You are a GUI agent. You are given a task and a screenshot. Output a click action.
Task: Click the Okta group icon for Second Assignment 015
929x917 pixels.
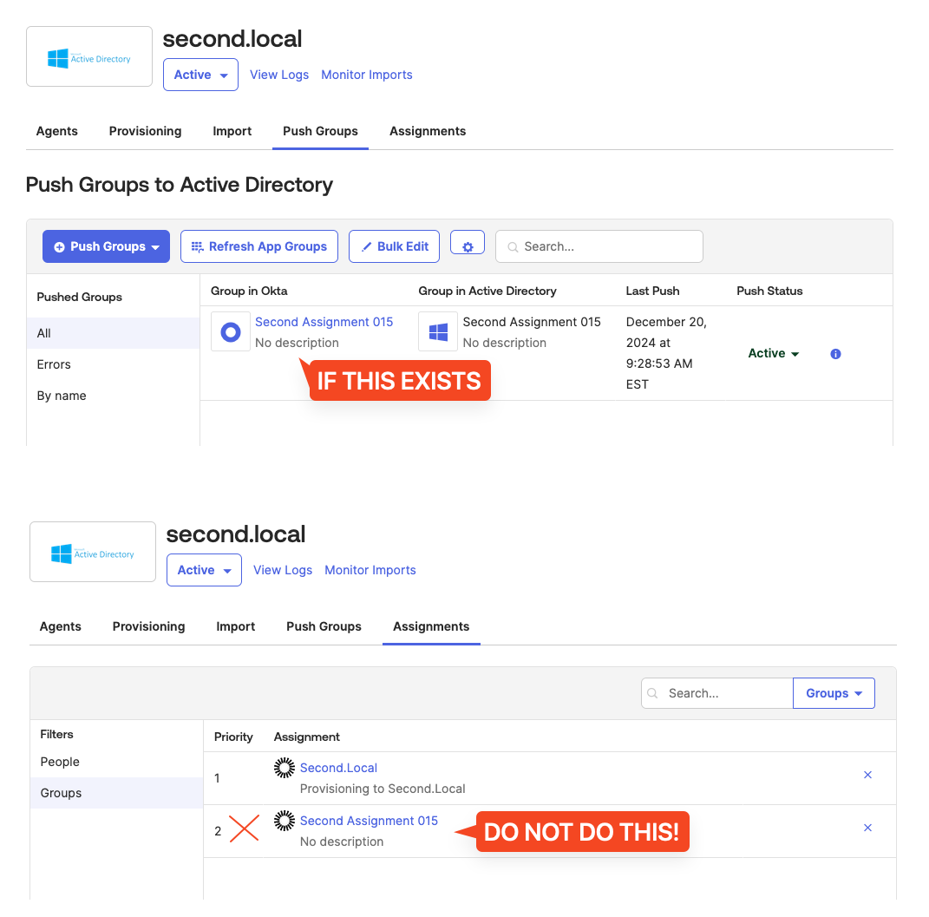230,331
